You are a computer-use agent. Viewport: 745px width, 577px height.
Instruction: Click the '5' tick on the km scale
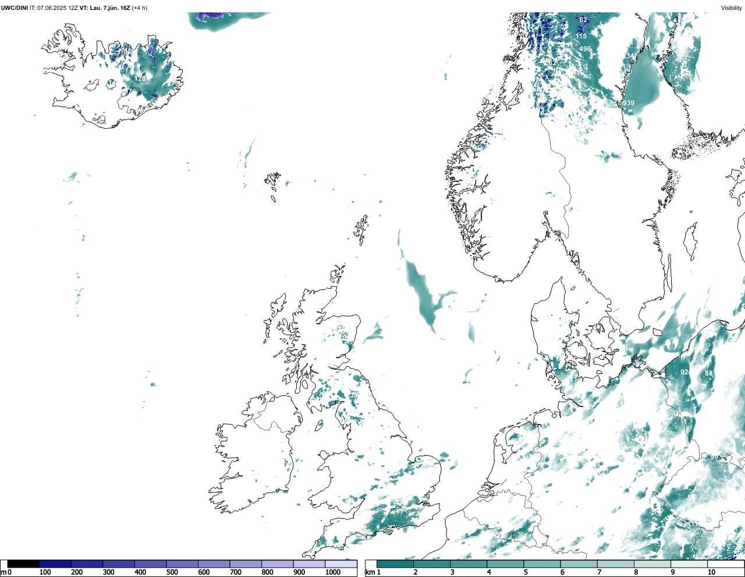pyautogui.click(x=526, y=572)
